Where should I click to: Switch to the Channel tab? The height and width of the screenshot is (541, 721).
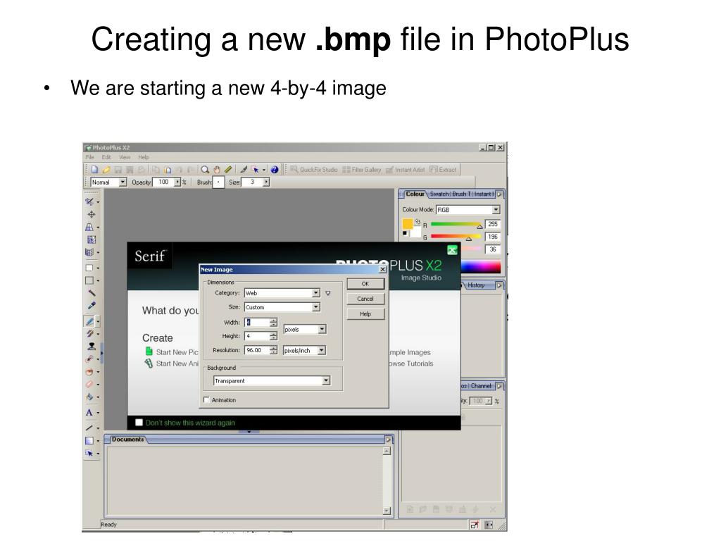tap(481, 386)
